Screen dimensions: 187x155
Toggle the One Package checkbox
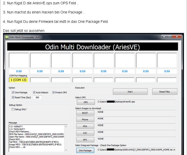(13, 92)
